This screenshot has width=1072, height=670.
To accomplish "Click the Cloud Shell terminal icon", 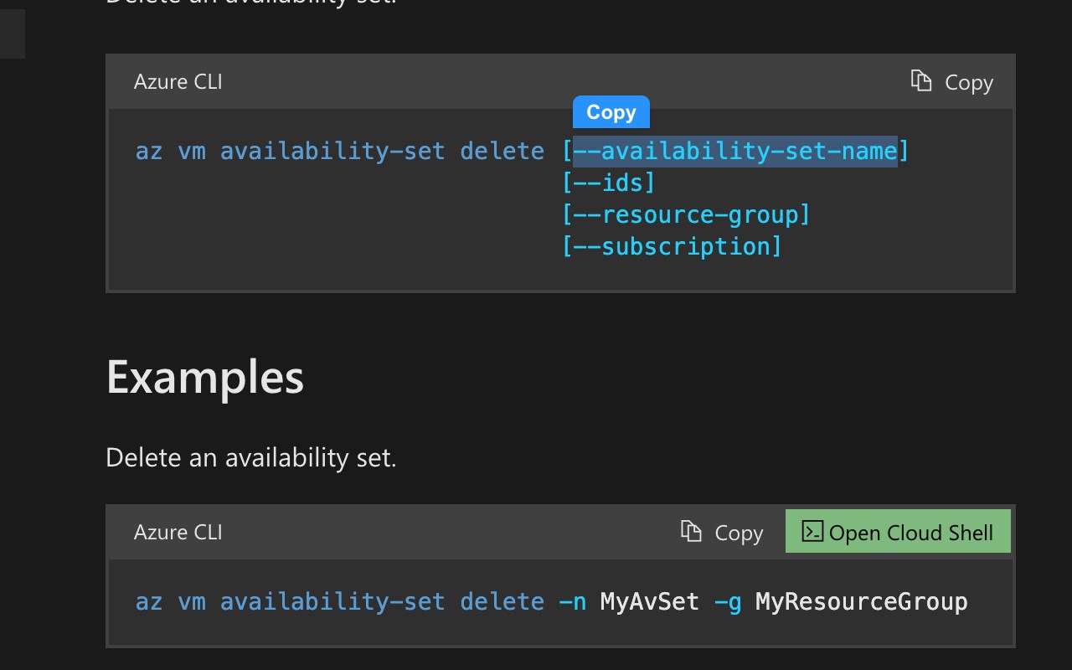I will (x=812, y=532).
